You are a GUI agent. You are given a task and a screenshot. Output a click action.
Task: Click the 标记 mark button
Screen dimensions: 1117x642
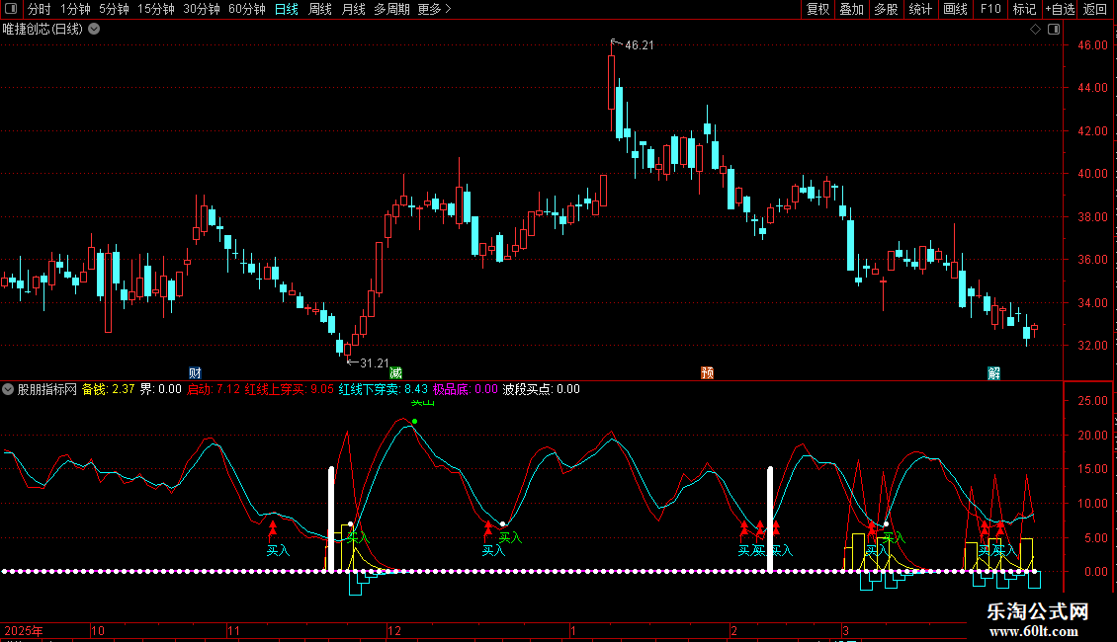coord(1024,9)
